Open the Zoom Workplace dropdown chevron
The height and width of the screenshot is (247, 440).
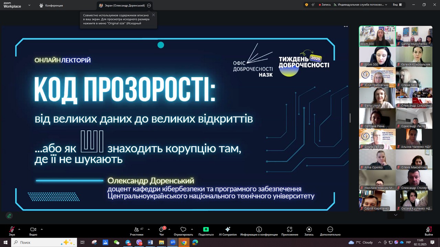point(29,5)
